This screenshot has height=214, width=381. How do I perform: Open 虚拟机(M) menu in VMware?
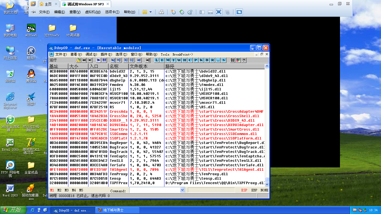tap(93, 12)
